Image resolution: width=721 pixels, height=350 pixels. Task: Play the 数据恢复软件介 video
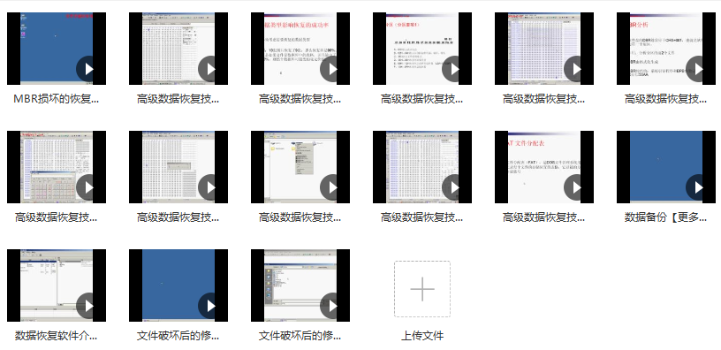click(88, 306)
